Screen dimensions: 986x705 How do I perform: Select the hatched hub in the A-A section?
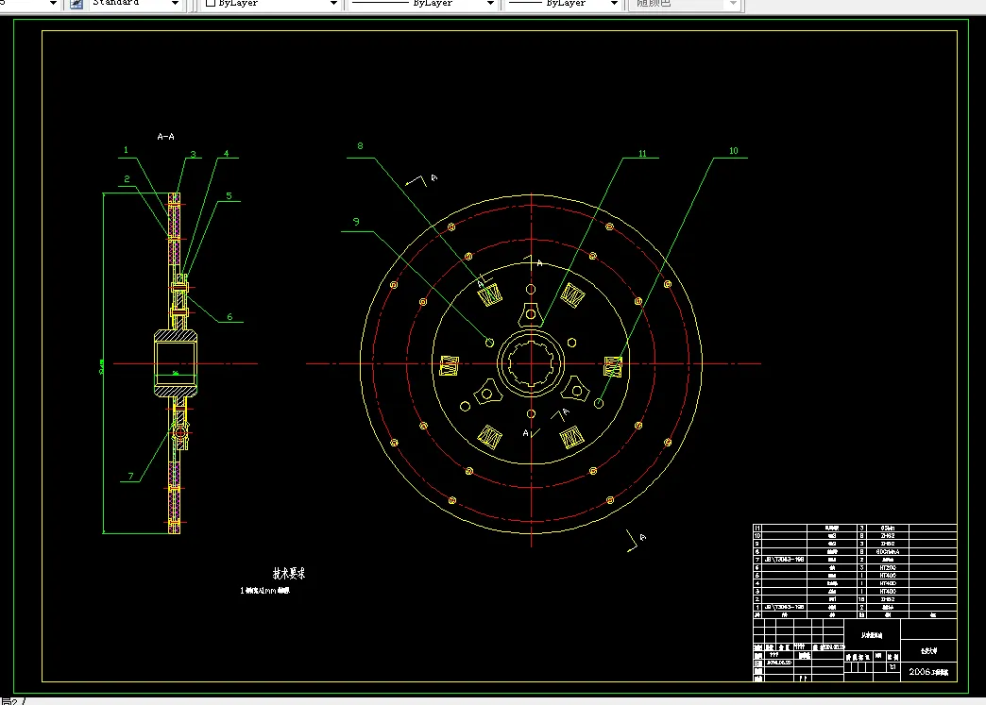[176, 363]
